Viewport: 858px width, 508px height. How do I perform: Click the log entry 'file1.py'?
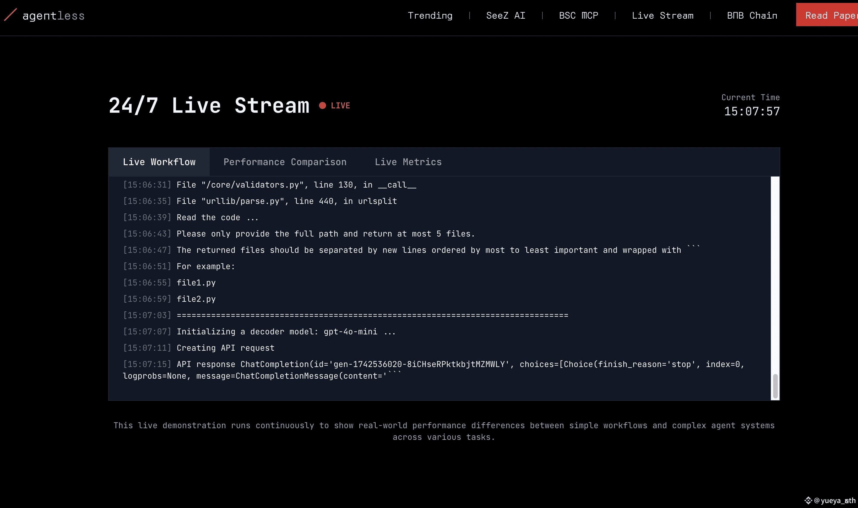click(x=169, y=283)
